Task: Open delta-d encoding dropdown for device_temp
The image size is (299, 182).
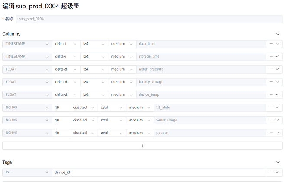Action: click(x=66, y=95)
